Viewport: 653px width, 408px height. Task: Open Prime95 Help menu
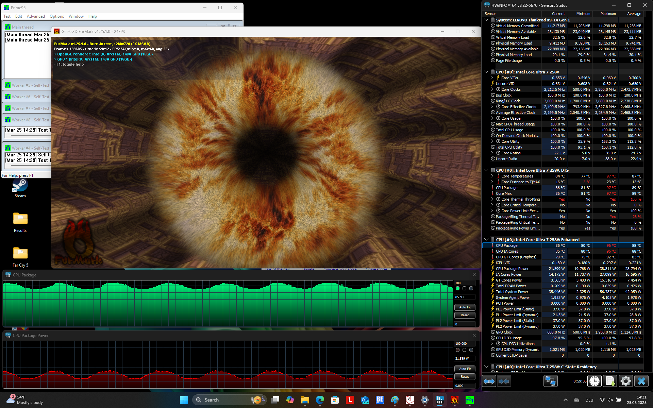(x=93, y=16)
